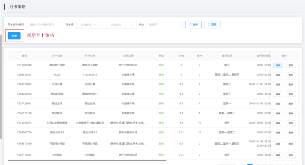Edit the 测试排序 row YZ45177186
Screen dimensions: 305x165
(278, 113)
